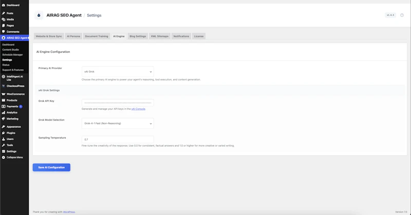Open the Content Studio submenu item
Image resolution: width=411 pixels, height=215 pixels.
tap(10, 49)
